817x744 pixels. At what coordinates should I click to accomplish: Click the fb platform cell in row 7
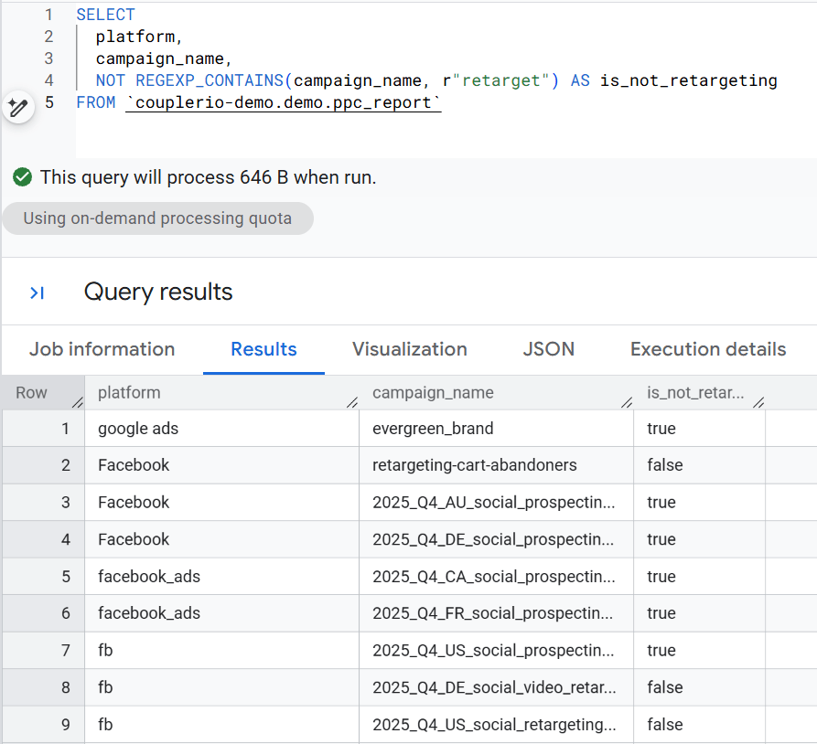coord(221,650)
